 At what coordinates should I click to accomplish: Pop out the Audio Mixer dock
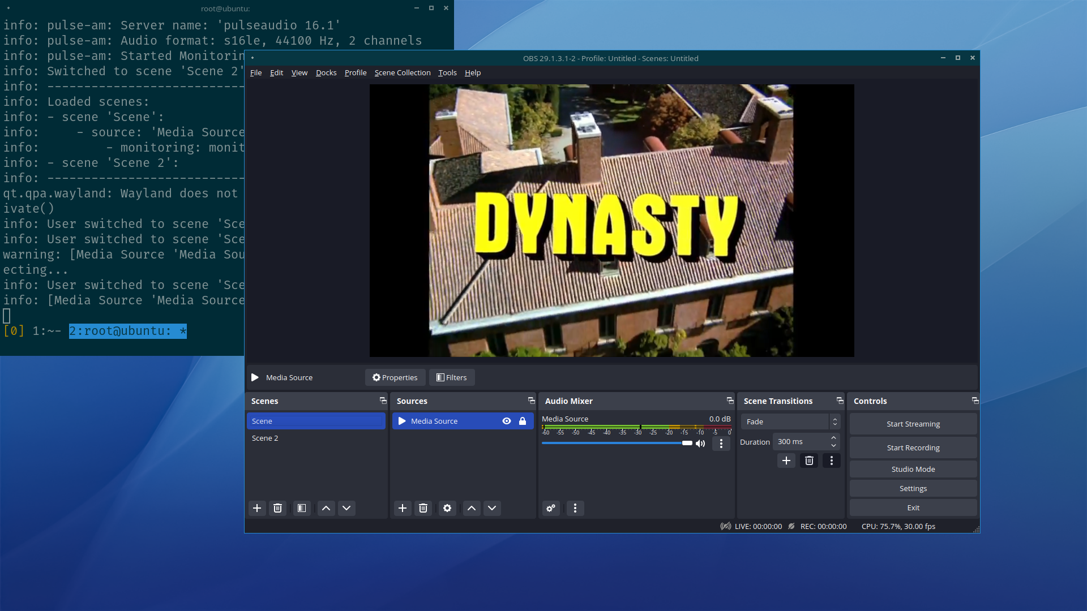click(x=730, y=401)
